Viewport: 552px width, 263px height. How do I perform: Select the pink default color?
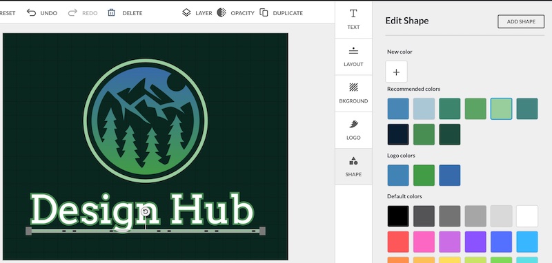424,242
